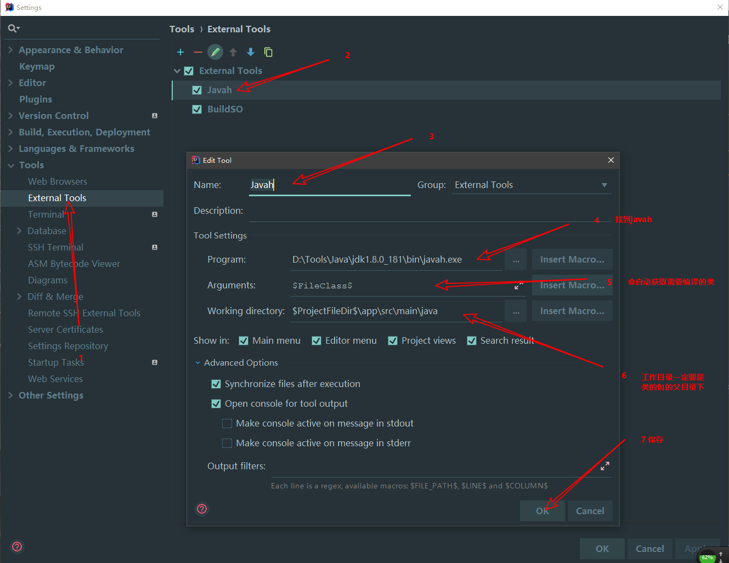729x563 pixels.
Task: Browse for Working directory with ellipsis button
Action: click(x=516, y=311)
